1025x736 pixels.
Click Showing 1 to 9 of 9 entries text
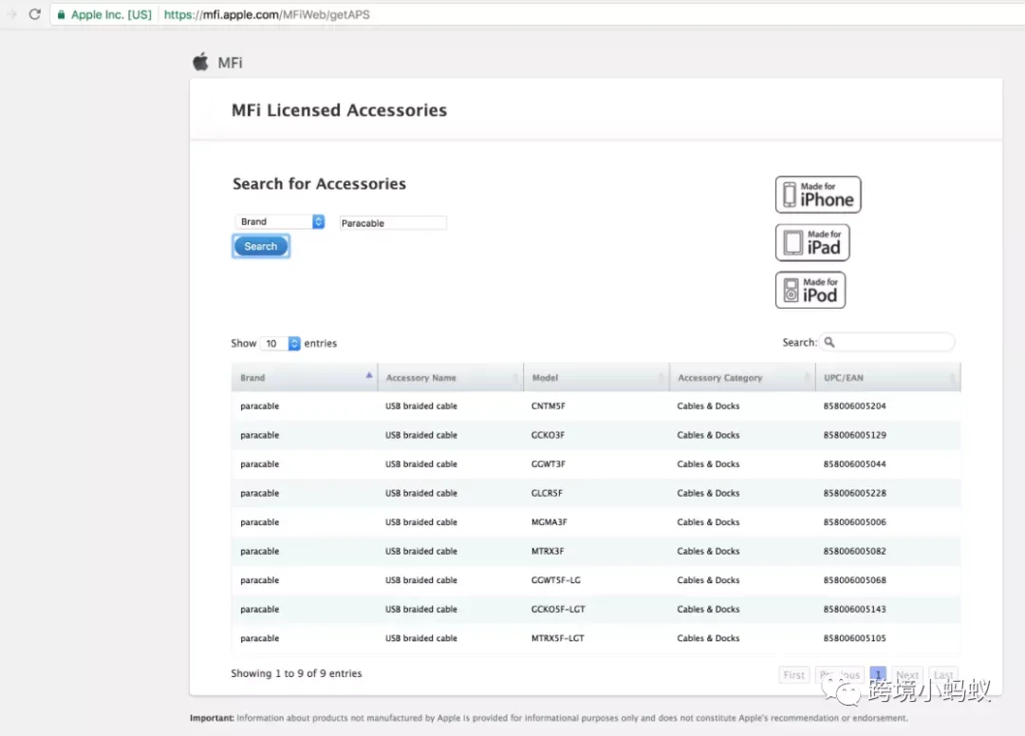[296, 673]
